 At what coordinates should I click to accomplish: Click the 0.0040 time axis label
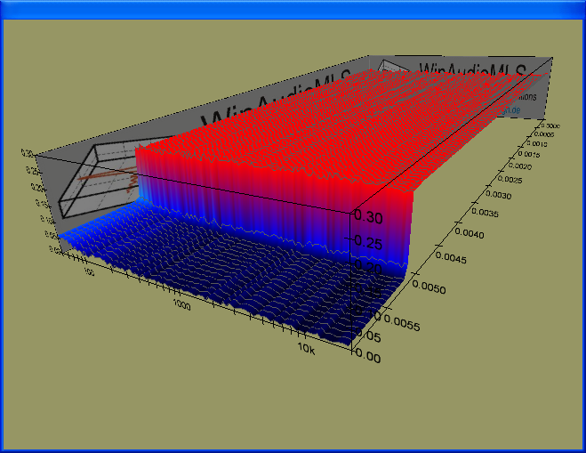coord(467,234)
